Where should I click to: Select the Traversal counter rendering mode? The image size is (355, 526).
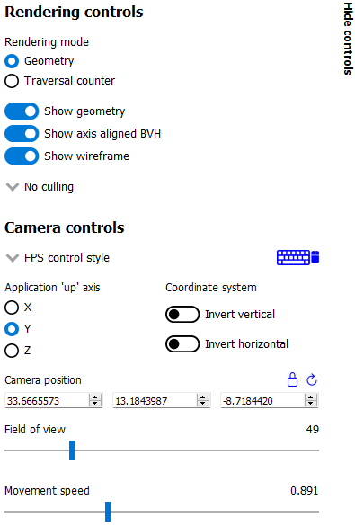[x=12, y=81]
